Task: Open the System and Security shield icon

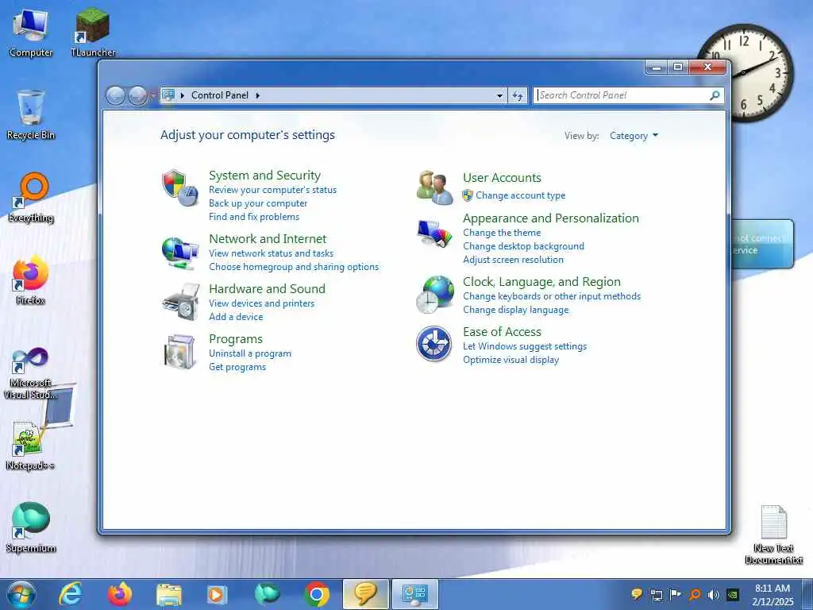Action: 179,187
